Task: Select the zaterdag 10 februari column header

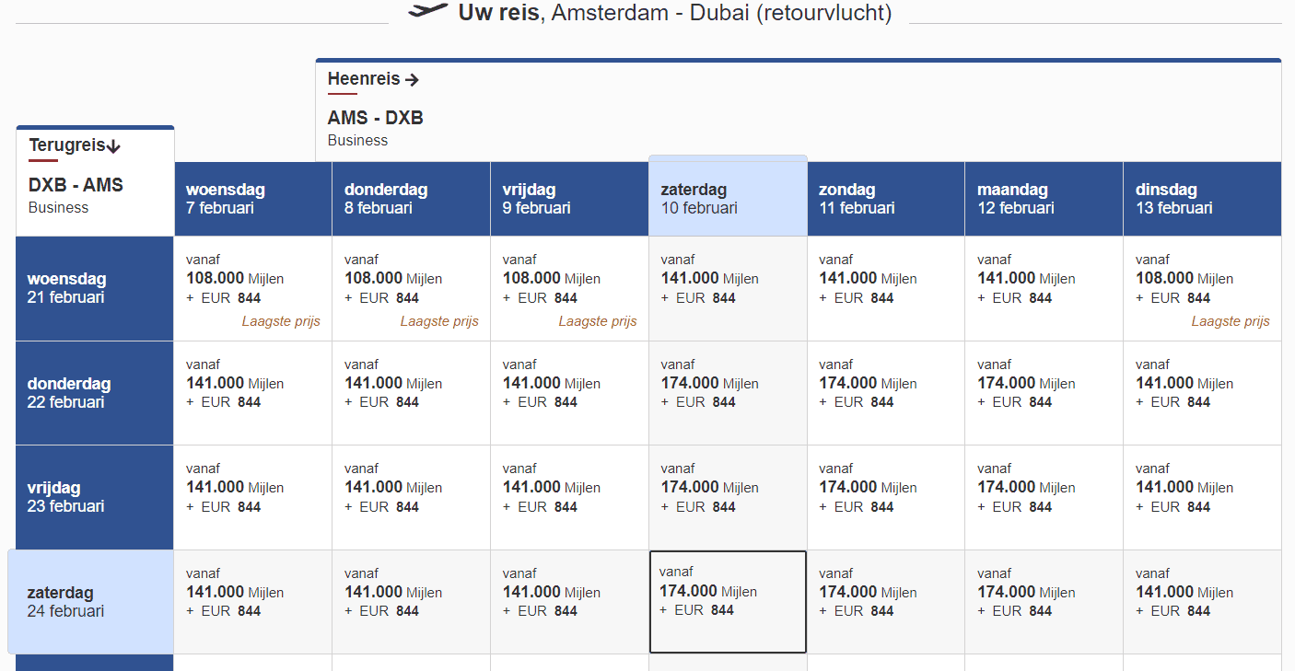Action: (728, 199)
